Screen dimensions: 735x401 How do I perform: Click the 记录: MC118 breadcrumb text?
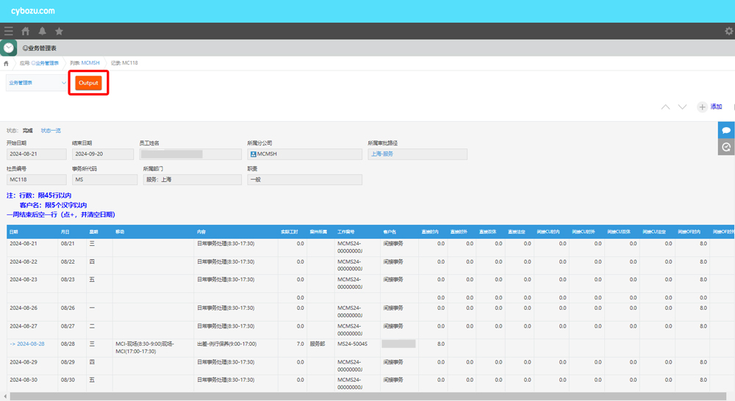125,63
